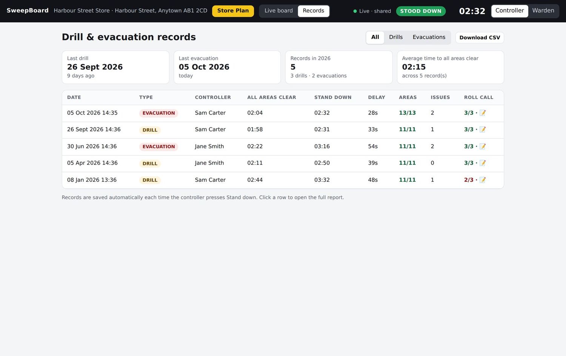Click Jane Smith in 30 Jun row

pyautogui.click(x=209, y=146)
